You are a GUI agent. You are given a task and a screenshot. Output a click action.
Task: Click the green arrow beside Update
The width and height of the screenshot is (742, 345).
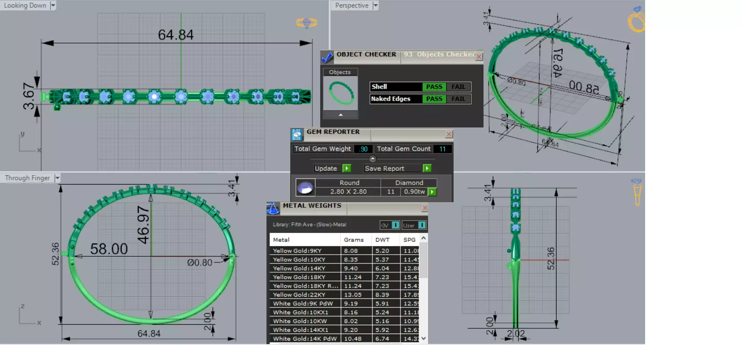[x=347, y=168]
